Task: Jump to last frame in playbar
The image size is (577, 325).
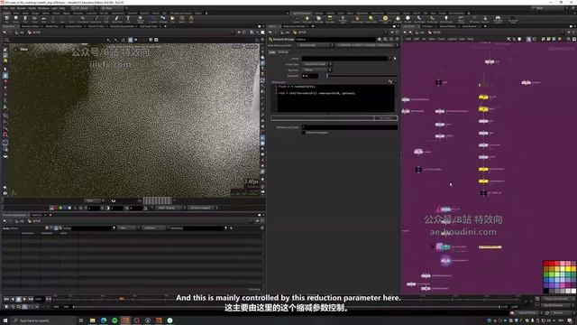Action: coord(31,299)
